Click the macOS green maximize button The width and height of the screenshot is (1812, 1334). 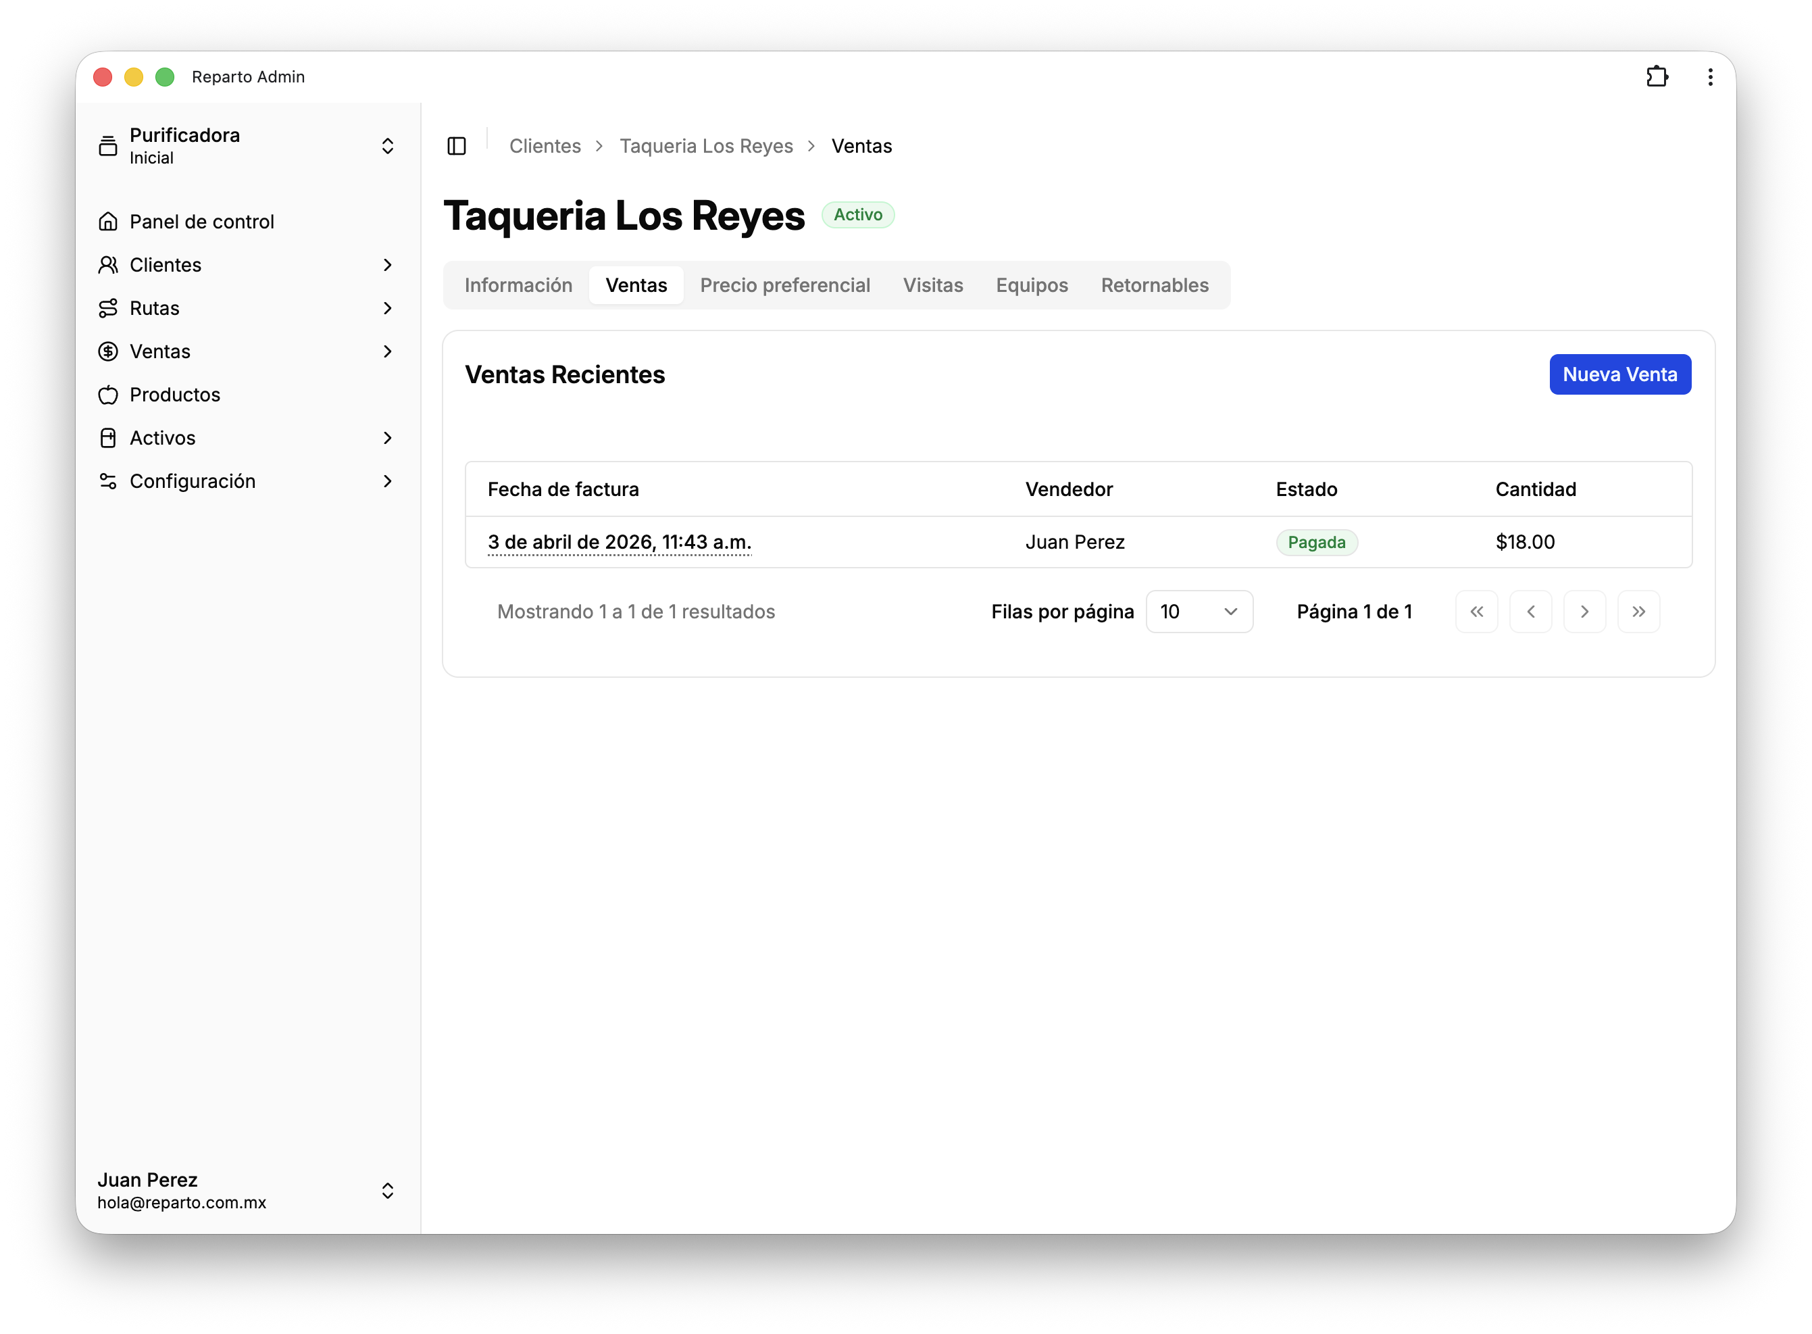click(x=165, y=77)
